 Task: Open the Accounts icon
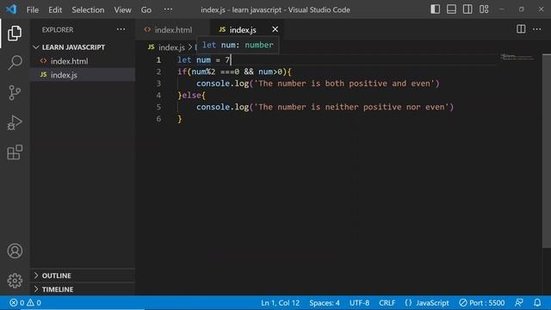click(x=15, y=251)
